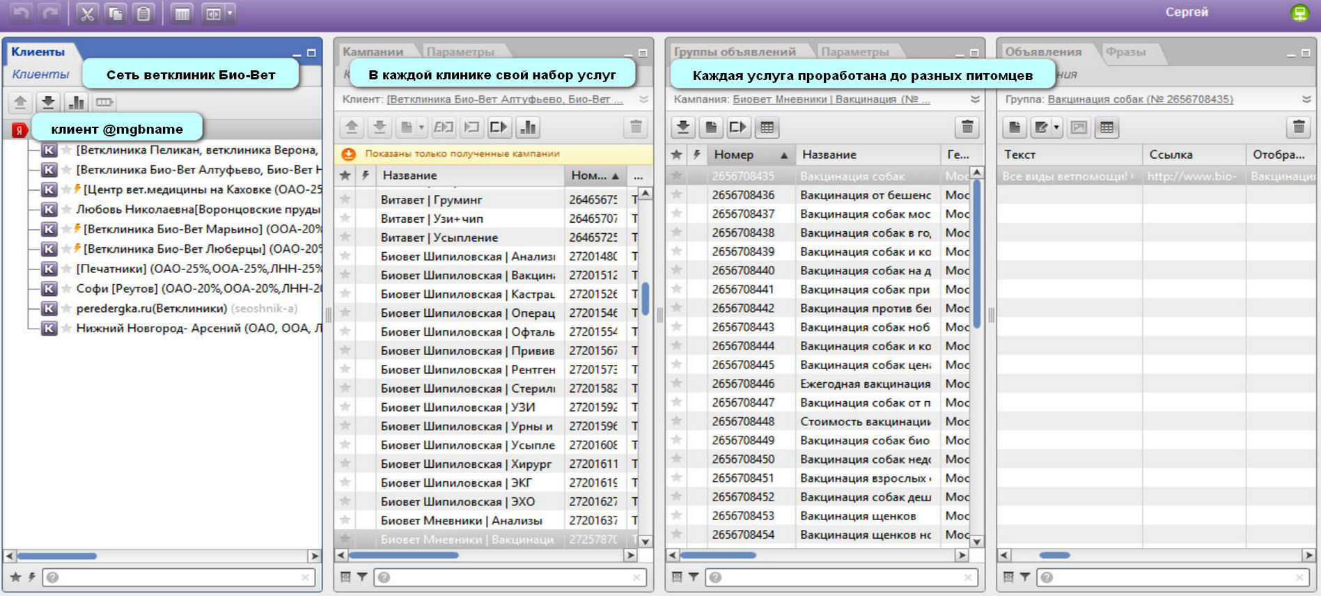Open edit dropdown arrow in Объявления toolbar
The width and height of the screenshot is (1321, 596).
tap(1056, 127)
